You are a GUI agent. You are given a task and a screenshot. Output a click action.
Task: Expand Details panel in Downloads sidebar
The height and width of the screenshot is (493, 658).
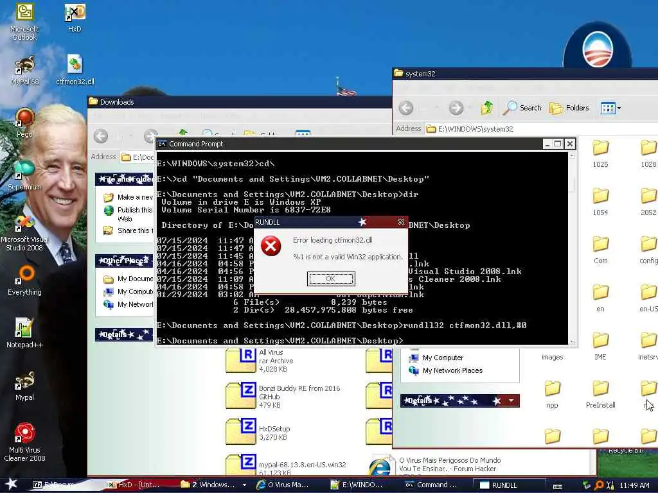coord(124,334)
